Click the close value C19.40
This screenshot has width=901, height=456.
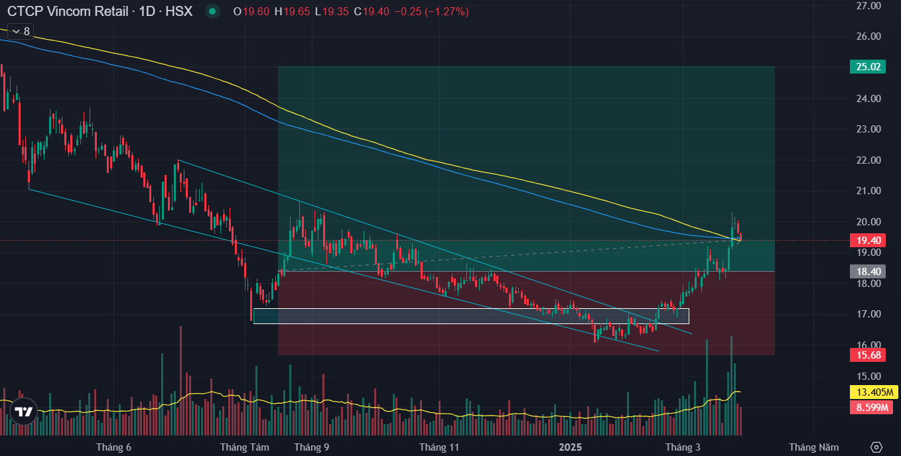(x=372, y=11)
